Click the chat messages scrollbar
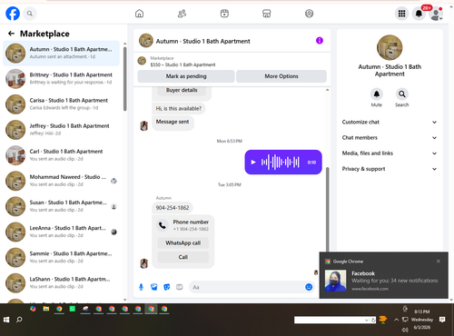This screenshot has width=454, height=336. [327, 209]
